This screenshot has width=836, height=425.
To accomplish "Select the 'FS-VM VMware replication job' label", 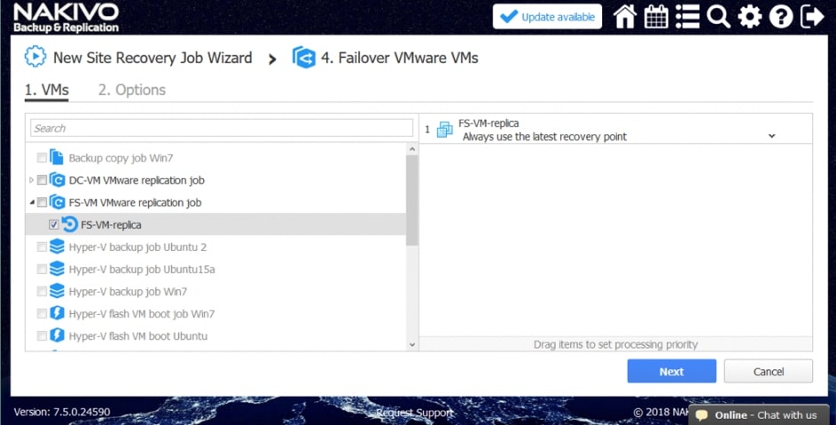I will [x=135, y=203].
